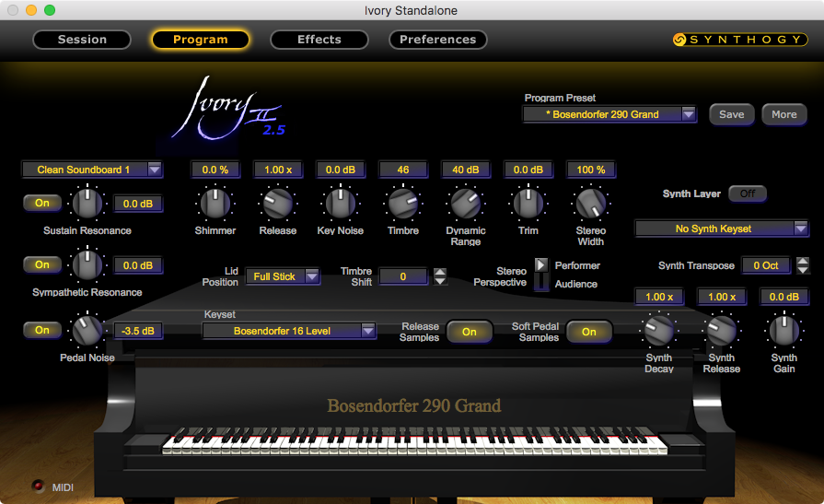
Task: Click the Shimmer 0.0 % value field
Action: (x=215, y=170)
